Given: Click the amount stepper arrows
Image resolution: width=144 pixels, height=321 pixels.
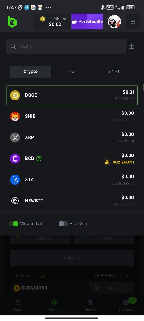Looking at the screenshot, I should pos(125,288).
